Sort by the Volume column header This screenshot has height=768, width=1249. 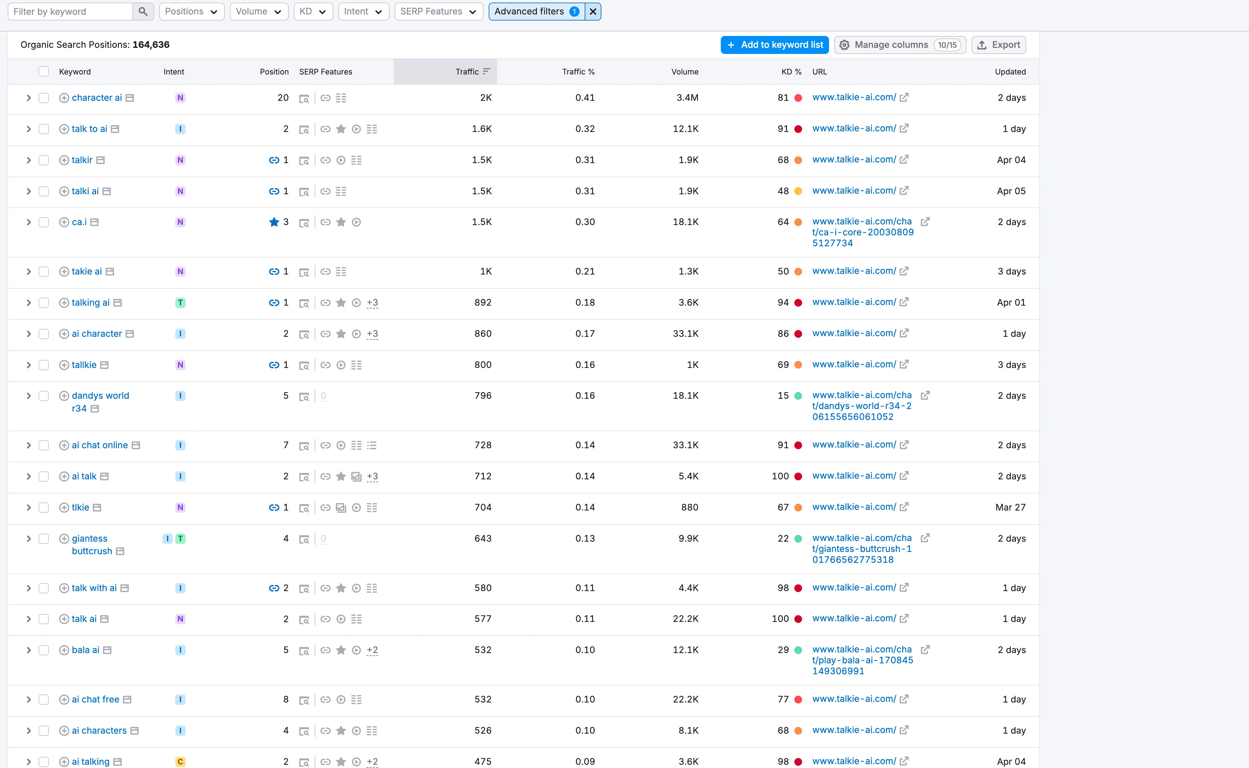pos(685,72)
